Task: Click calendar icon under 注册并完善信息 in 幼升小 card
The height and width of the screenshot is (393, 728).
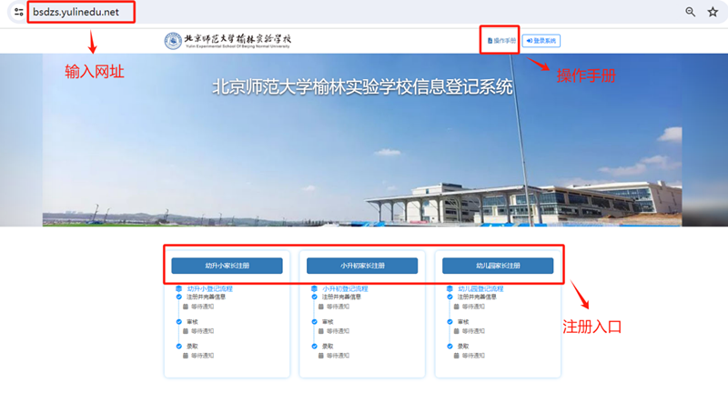Action: 186,307
